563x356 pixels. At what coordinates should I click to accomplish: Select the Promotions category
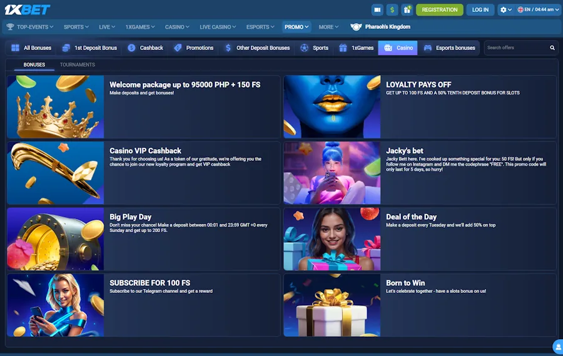pos(193,48)
